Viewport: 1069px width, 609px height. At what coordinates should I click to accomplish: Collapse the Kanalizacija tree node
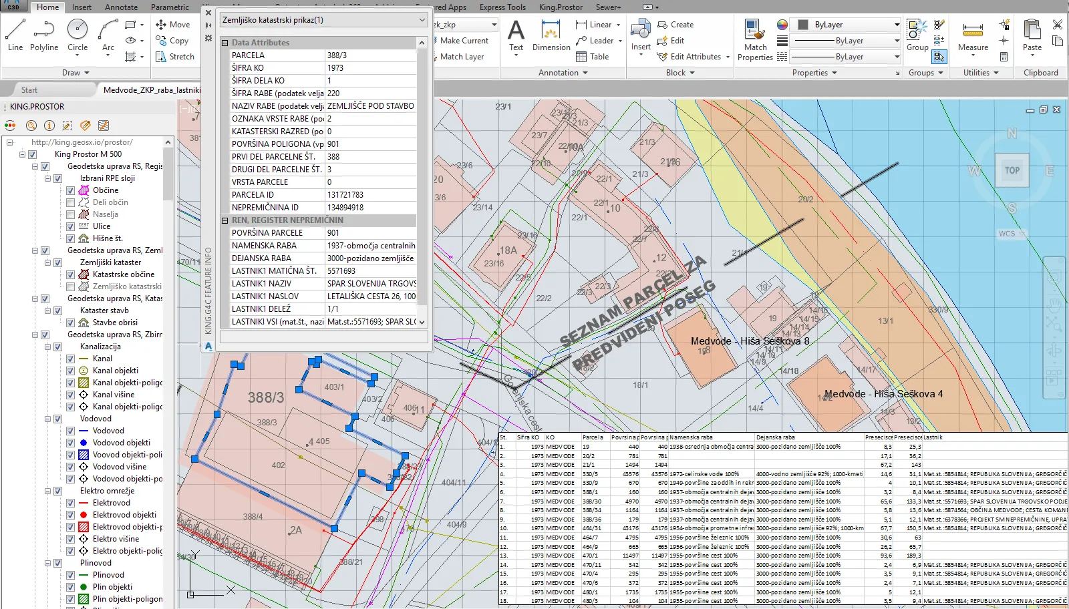(x=47, y=347)
